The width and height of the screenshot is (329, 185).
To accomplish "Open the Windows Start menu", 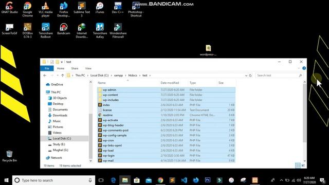I will (x=6, y=180).
